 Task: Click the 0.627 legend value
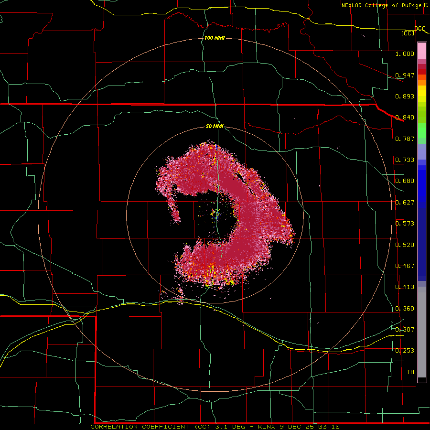(x=405, y=203)
